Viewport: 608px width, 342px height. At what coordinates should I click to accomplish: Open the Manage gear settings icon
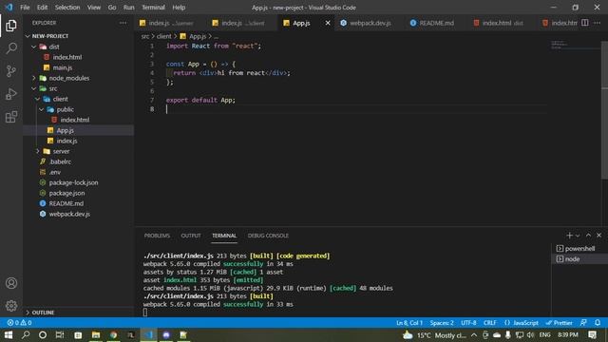click(11, 306)
